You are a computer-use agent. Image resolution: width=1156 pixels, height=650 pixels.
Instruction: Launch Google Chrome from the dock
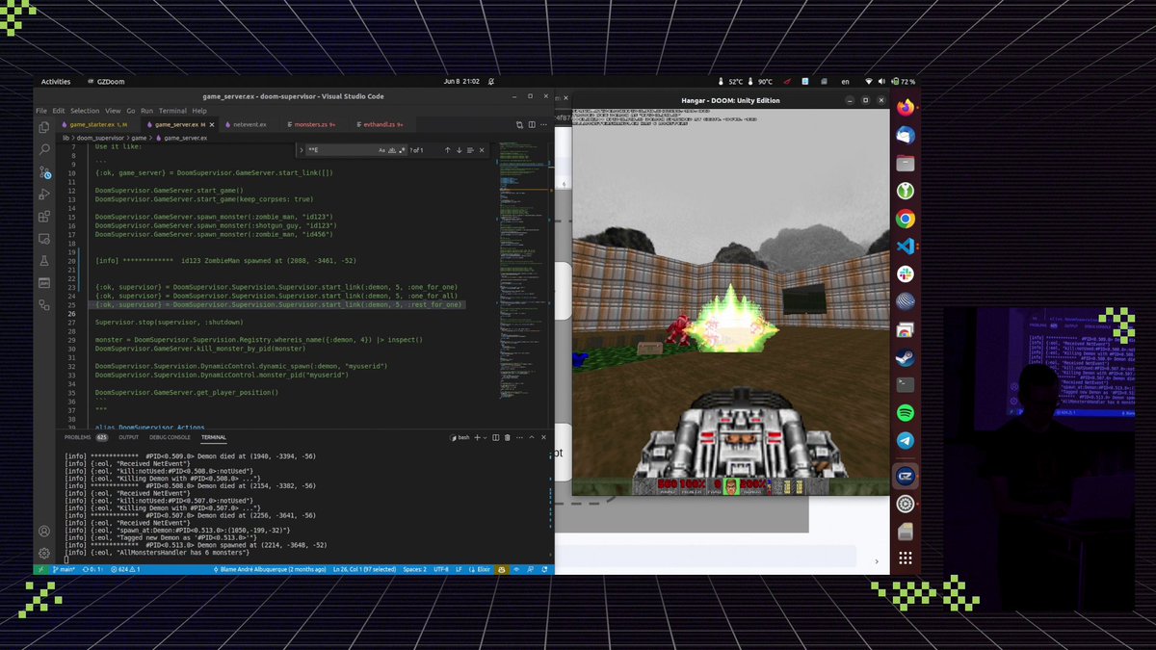pos(905,219)
